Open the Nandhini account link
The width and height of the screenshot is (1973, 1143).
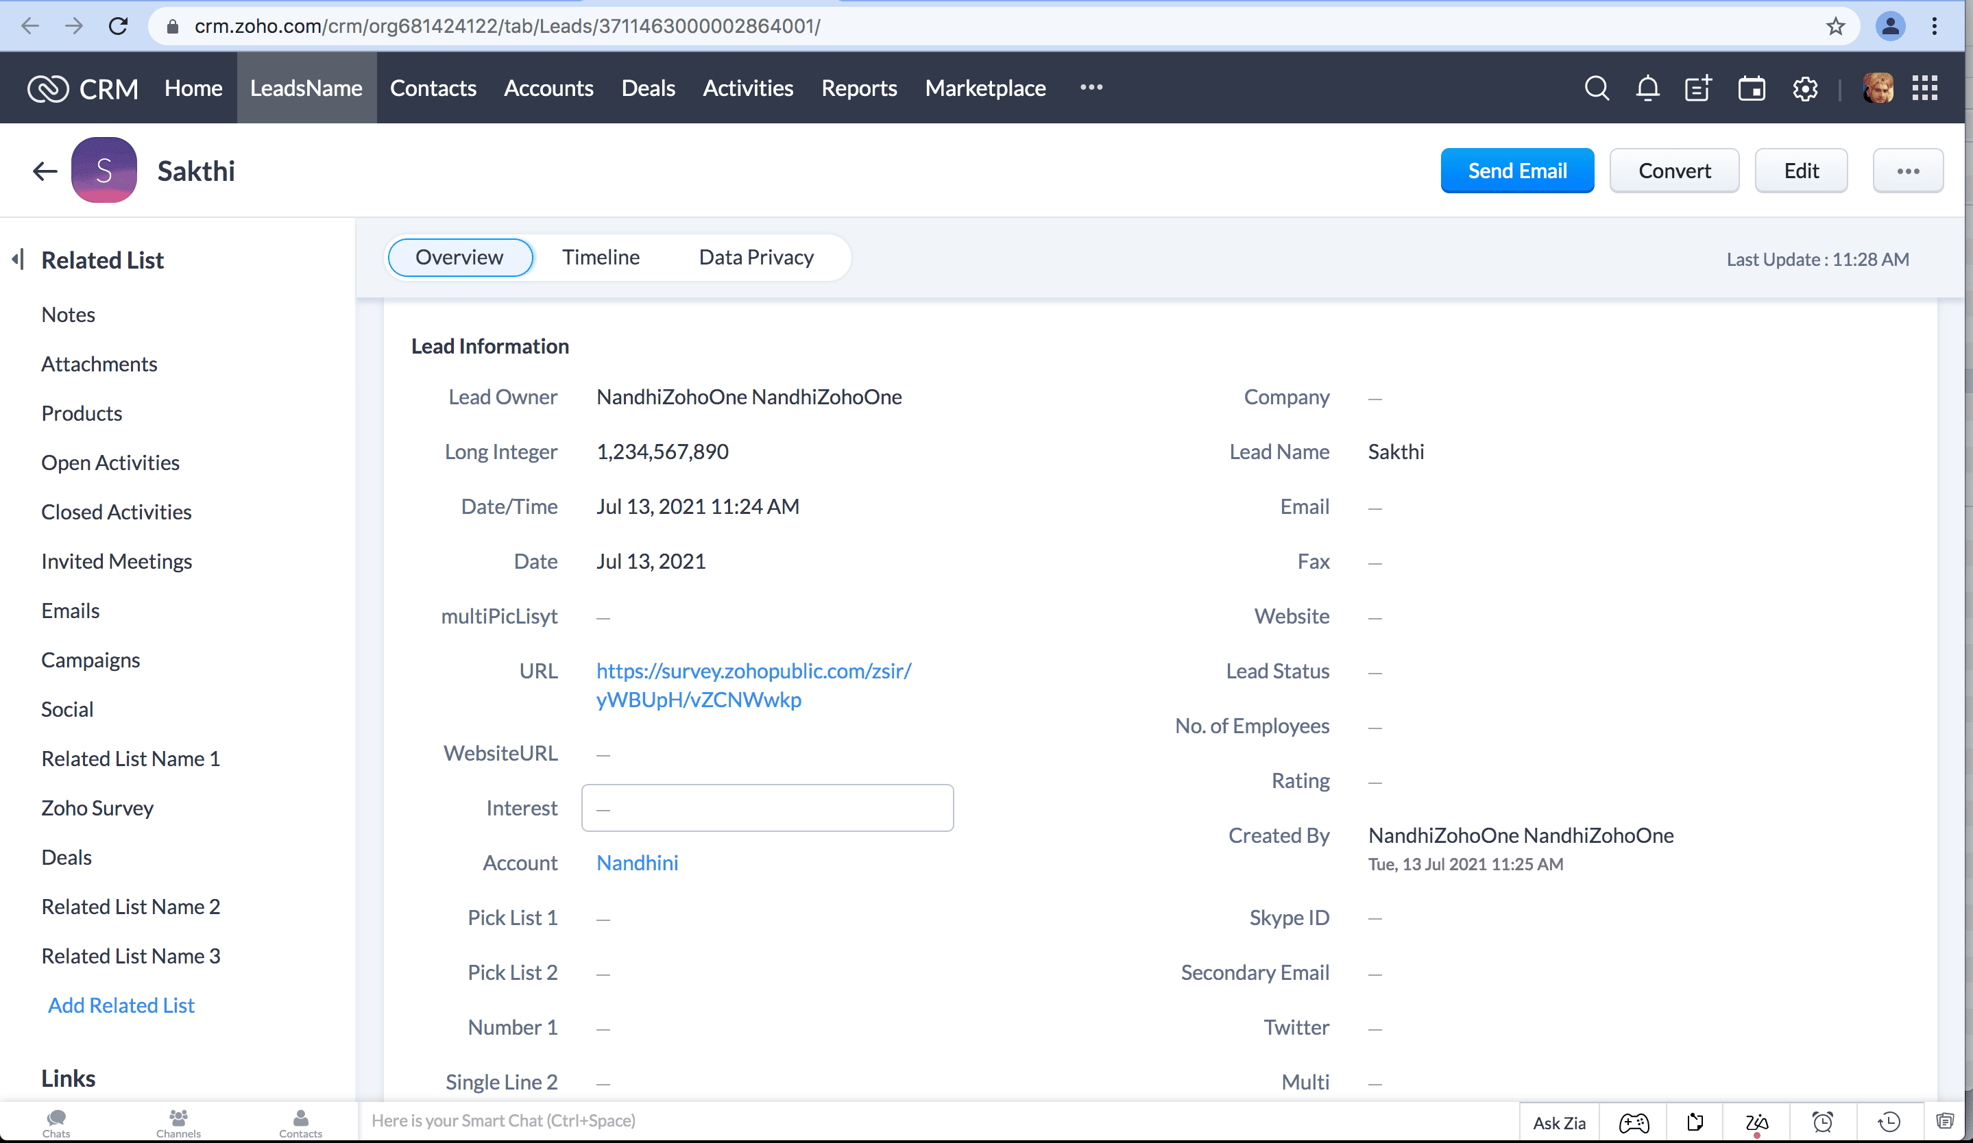(x=636, y=862)
